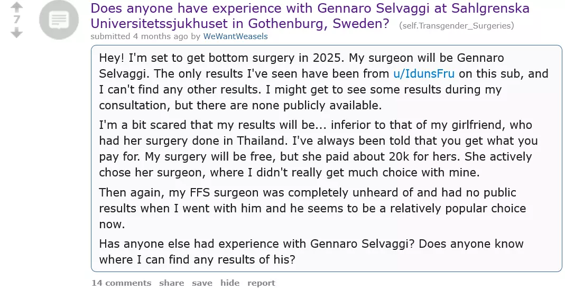Click the post score of 7
Screen dimensions: 565x290
point(17,20)
